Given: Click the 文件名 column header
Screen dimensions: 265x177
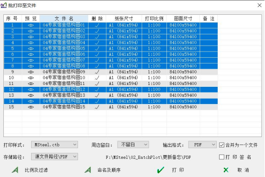Looking at the screenshot, I should point(64,19).
